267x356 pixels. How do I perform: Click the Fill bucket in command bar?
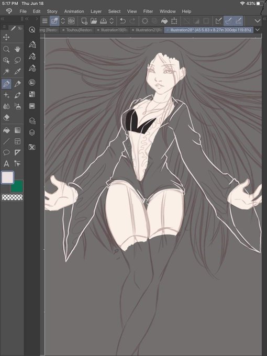click(164, 21)
